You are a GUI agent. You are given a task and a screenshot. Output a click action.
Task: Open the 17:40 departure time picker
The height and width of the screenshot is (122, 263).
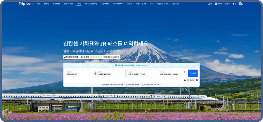(x=143, y=74)
